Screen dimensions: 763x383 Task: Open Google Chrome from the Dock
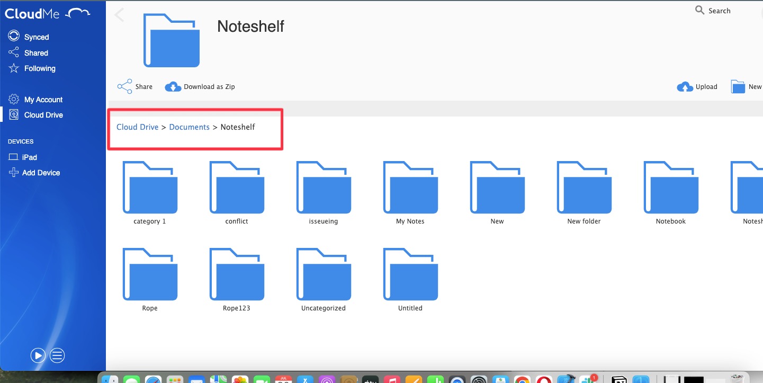[522, 379]
